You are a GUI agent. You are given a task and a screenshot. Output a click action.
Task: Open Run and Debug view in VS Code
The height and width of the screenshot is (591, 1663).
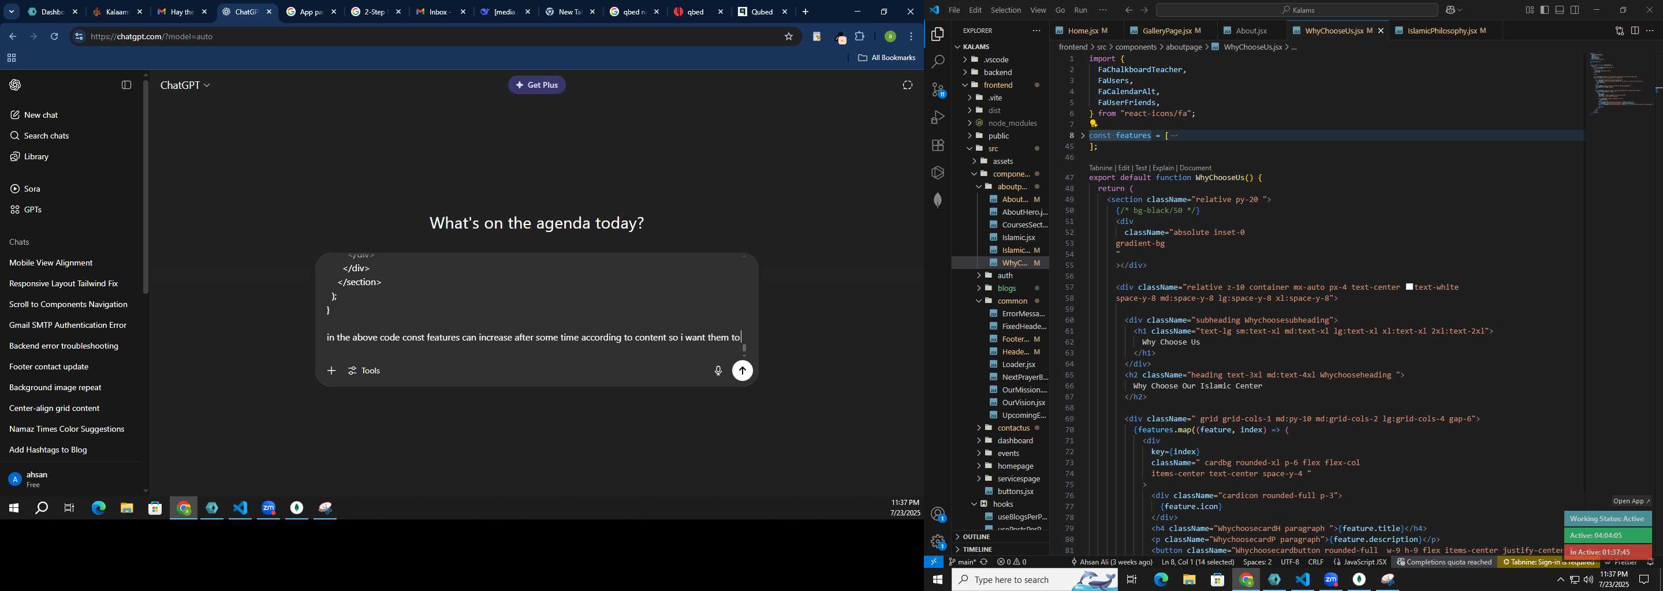click(938, 117)
